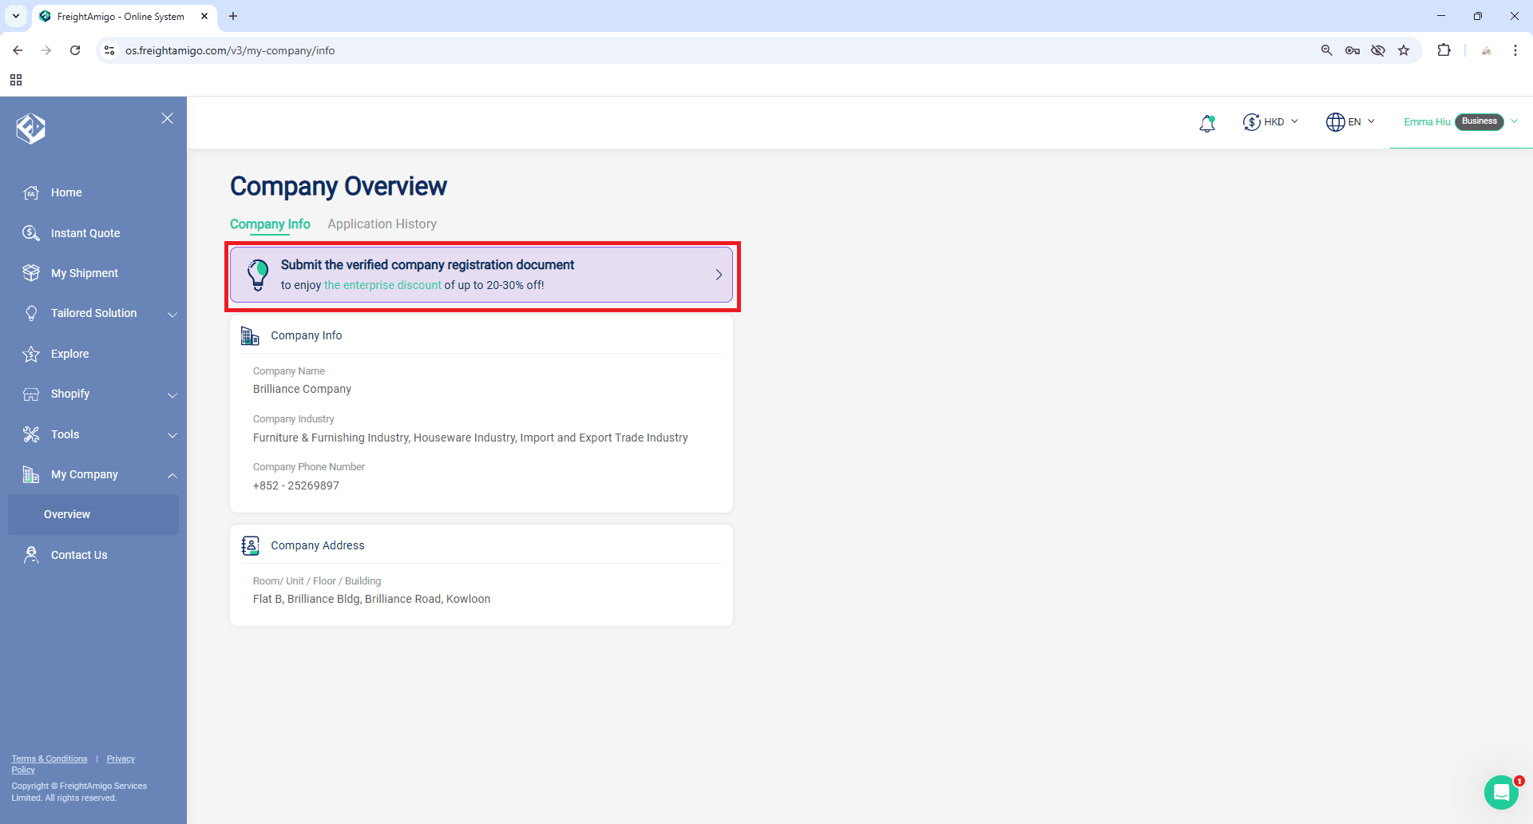
Task: Open the enterprise discount link
Action: [x=382, y=284]
